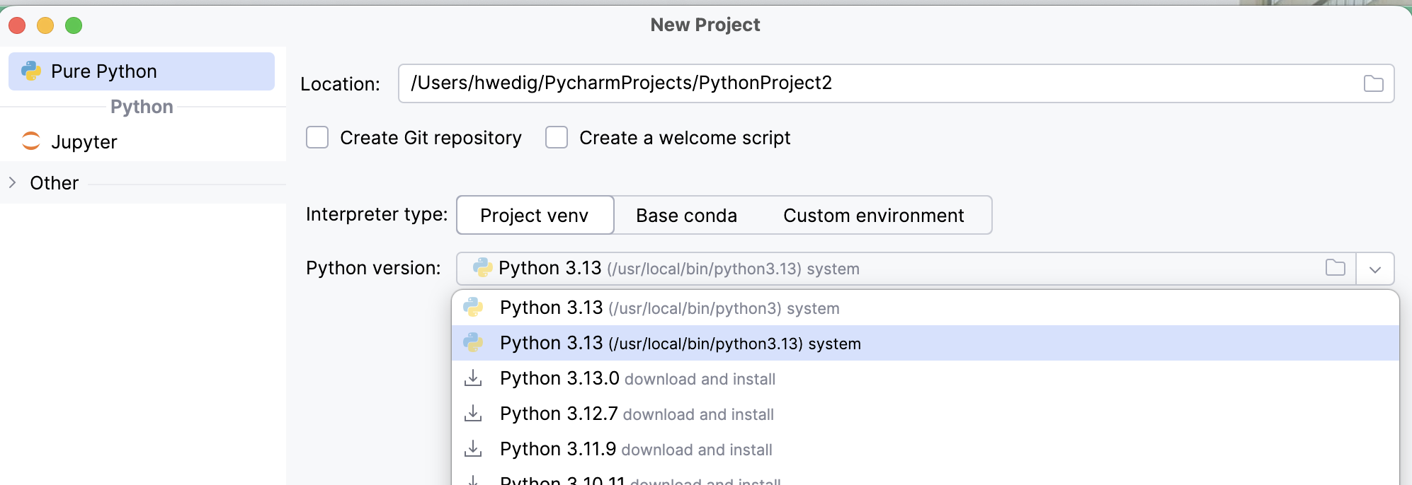Enable the Create Git repository checkbox
Screen dimensions: 1412x485
pos(317,137)
